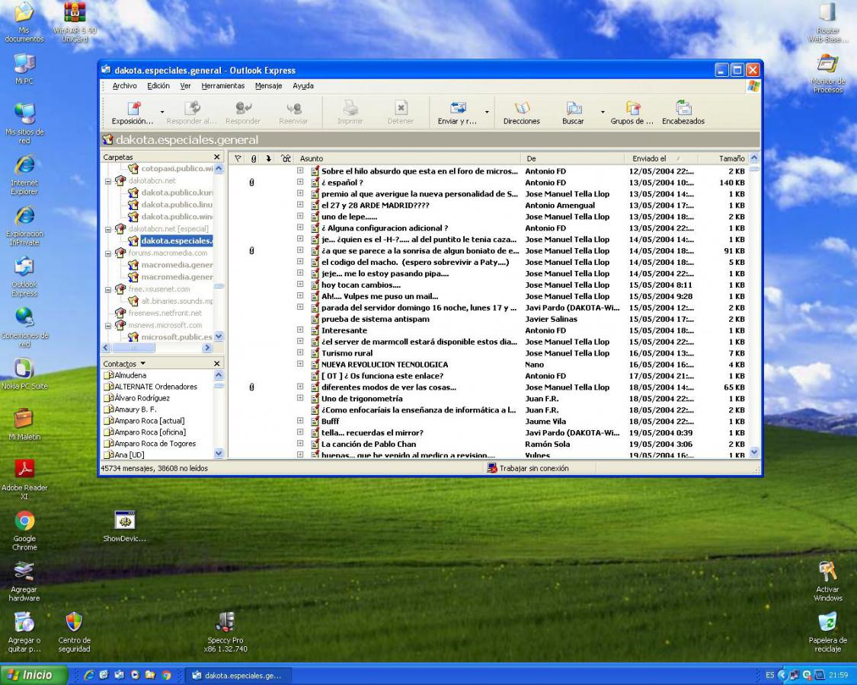
Task: Click the Encabezados toolbar icon
Action: click(683, 109)
